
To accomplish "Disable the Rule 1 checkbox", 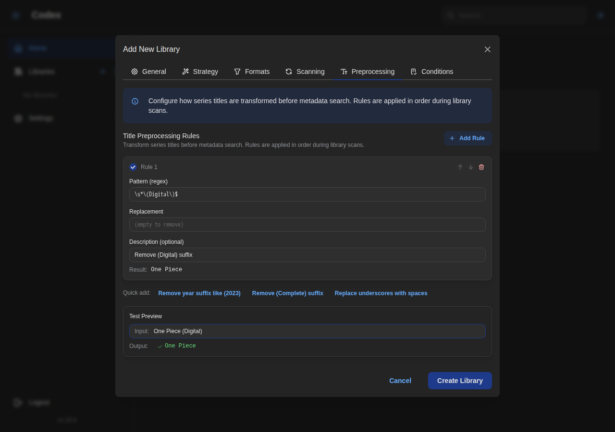I will (x=133, y=167).
